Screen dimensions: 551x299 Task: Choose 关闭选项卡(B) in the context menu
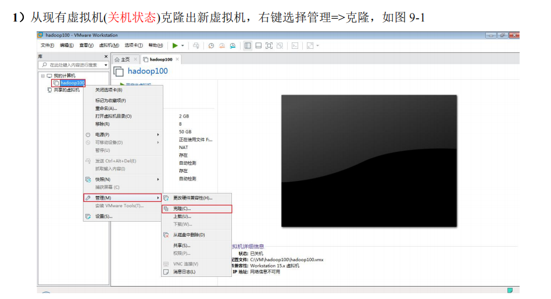pos(123,90)
